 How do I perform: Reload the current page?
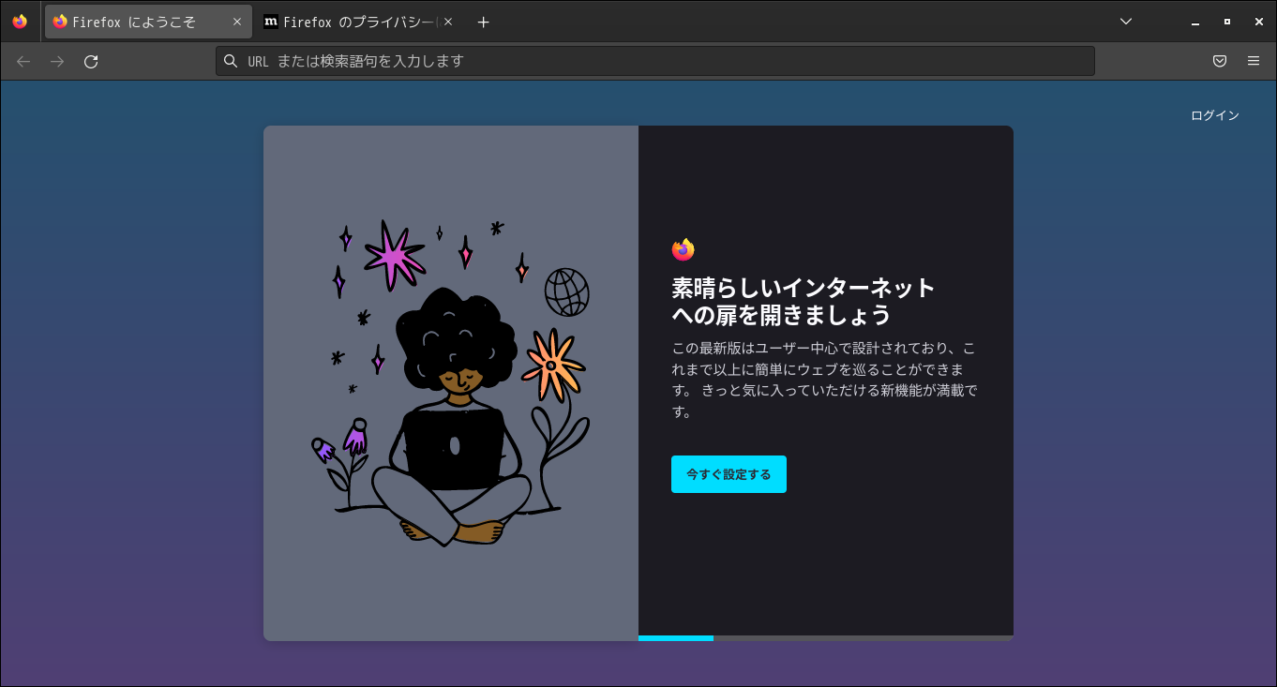[91, 61]
